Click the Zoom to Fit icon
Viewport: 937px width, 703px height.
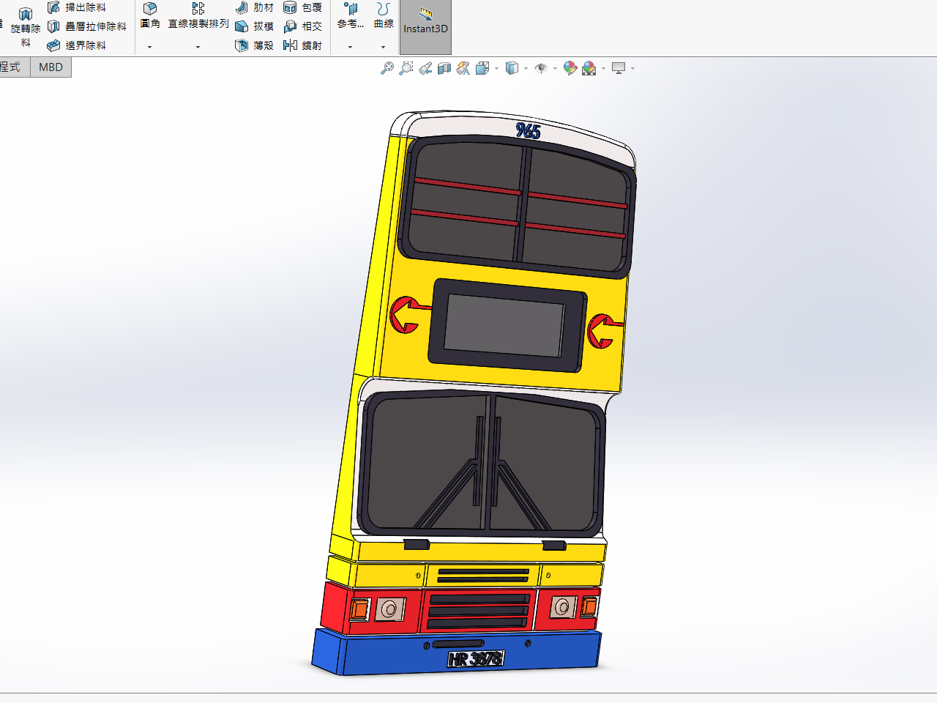tap(387, 68)
